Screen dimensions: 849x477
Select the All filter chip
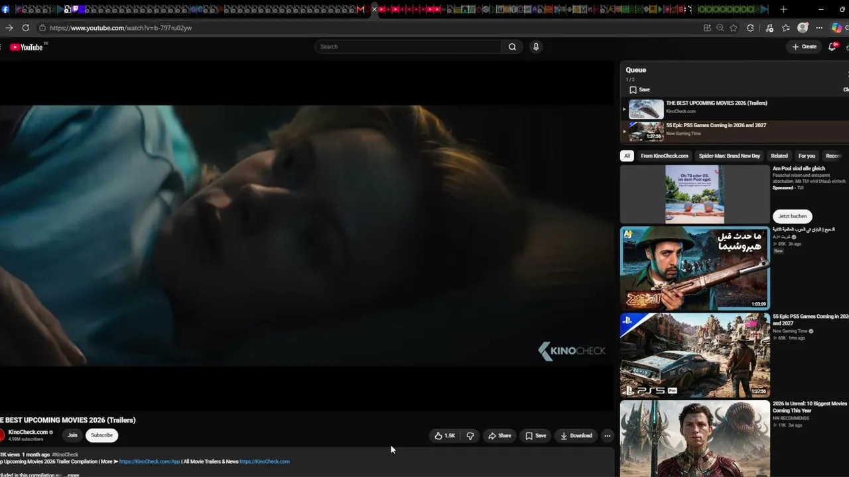click(x=627, y=156)
